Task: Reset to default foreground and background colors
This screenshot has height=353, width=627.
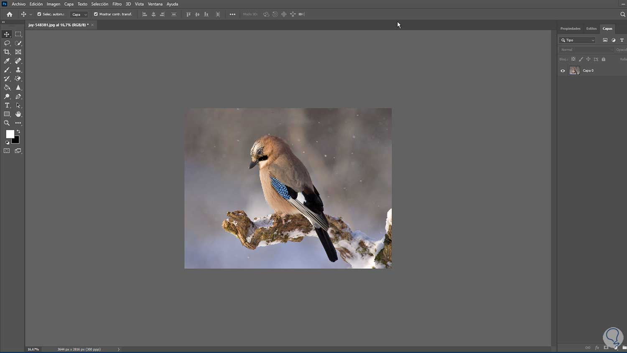Action: (7, 143)
